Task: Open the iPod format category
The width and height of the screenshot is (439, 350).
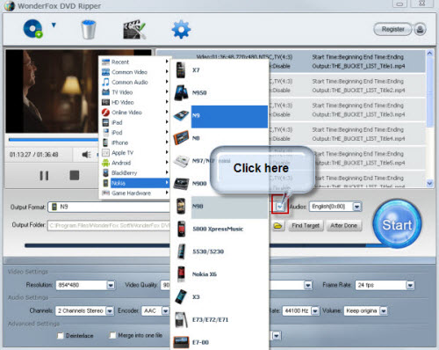Action: point(134,133)
